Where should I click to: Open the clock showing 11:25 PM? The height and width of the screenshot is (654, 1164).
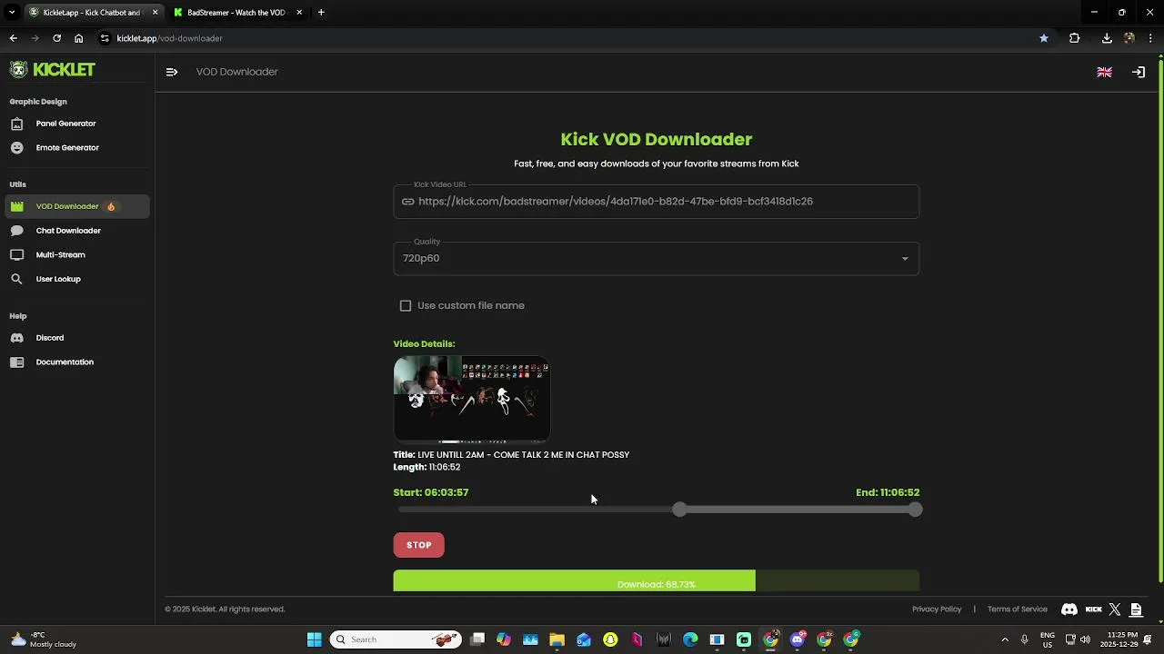point(1119,639)
